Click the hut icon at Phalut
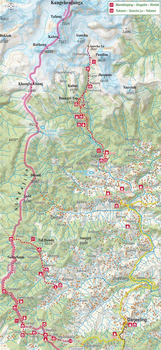Image resolution: width=161 pixels, height=350 pixels. click(x=10, y=239)
